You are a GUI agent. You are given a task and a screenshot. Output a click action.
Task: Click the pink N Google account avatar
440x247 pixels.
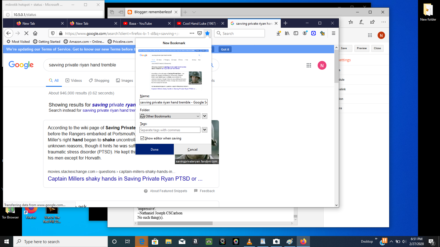[x=322, y=65]
